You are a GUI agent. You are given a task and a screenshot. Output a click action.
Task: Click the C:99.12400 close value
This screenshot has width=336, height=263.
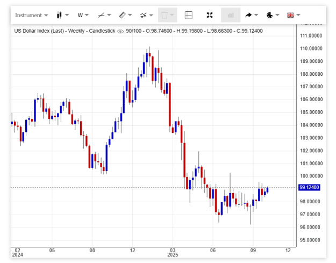tap(249, 31)
